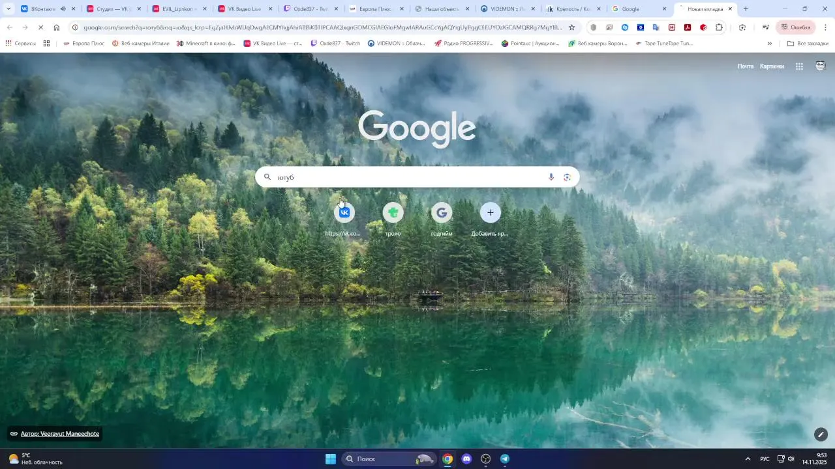The width and height of the screenshot is (835, 469).
Task: Open the Почта link
Action: [746, 66]
